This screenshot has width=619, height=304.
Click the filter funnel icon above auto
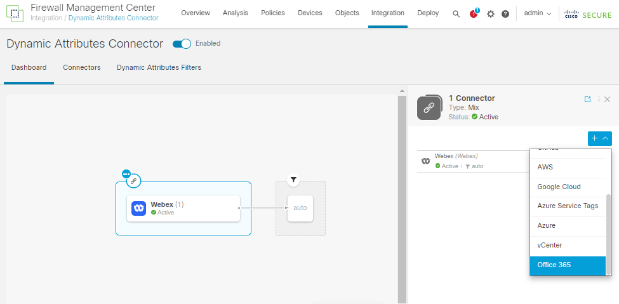click(x=293, y=180)
